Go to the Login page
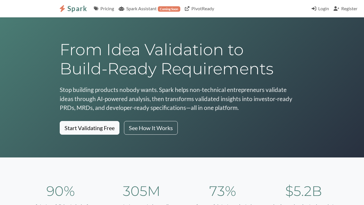Image resolution: width=364 pixels, height=205 pixels. [x=323, y=9]
